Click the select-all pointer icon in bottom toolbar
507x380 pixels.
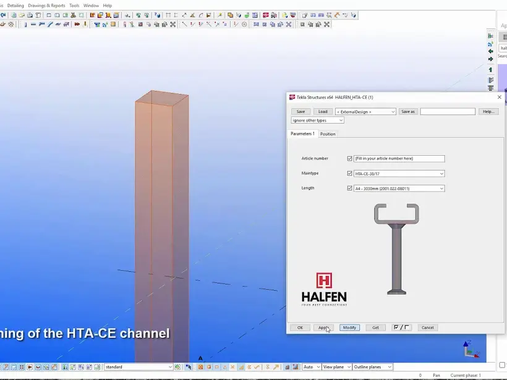coord(189,367)
